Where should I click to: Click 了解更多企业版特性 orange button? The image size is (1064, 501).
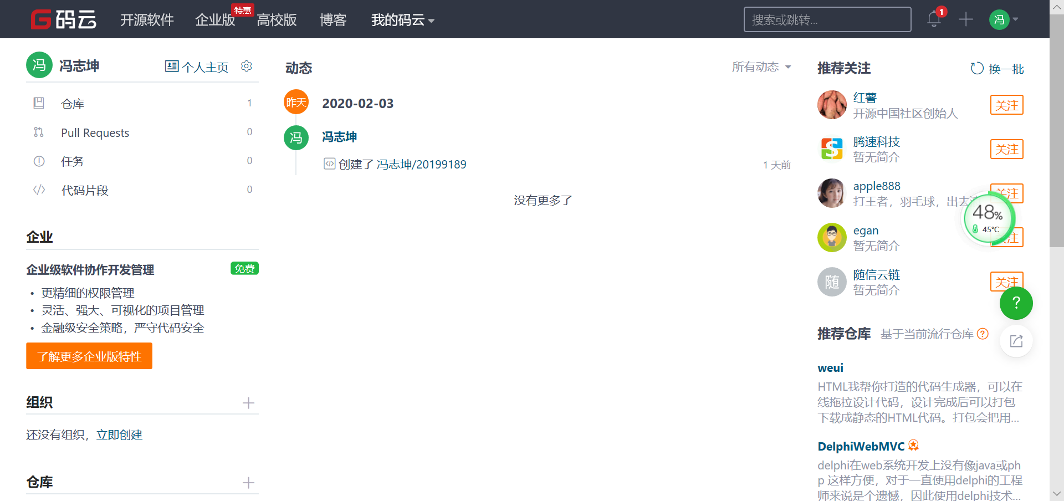(89, 356)
